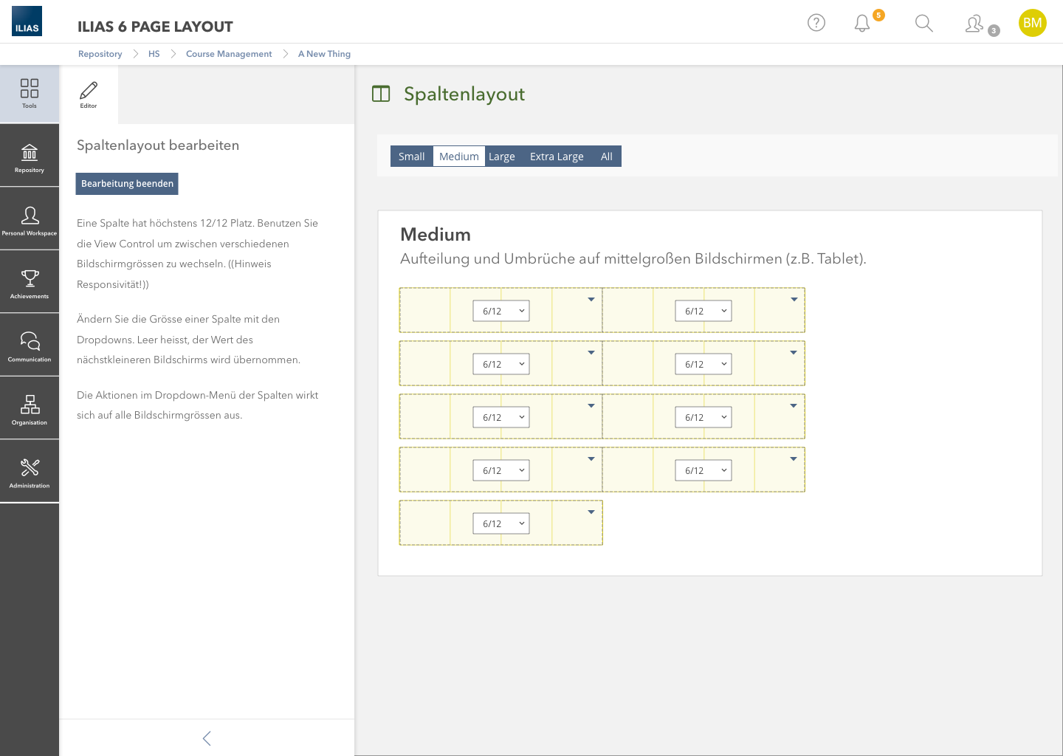
Task: Switch view control to Small
Action: (x=411, y=157)
